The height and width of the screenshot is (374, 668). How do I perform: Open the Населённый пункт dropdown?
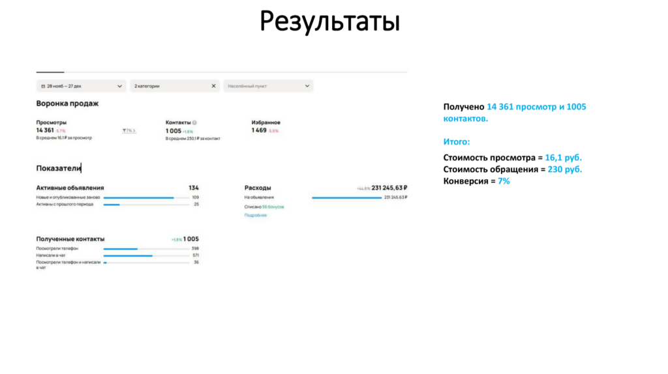(x=268, y=86)
